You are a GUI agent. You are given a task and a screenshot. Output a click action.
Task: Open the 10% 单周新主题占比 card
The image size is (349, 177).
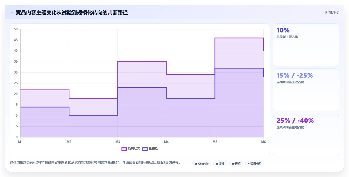(x=306, y=45)
